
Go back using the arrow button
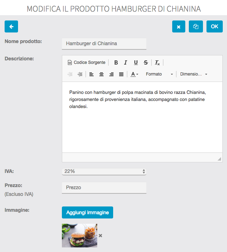tap(11, 26)
